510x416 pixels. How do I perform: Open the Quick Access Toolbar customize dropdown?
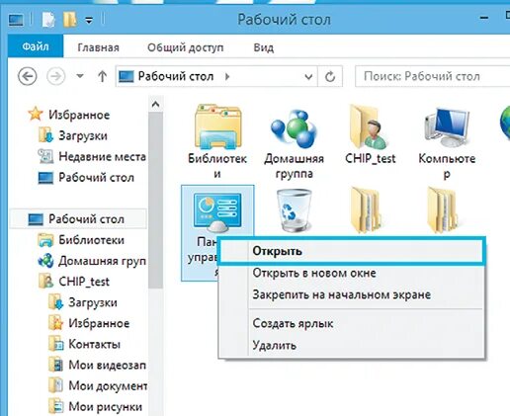89,21
